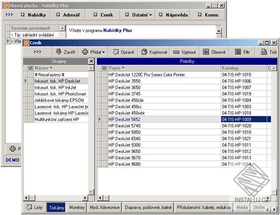
Task: Close the Skupiny panel with X
Action: (91, 61)
